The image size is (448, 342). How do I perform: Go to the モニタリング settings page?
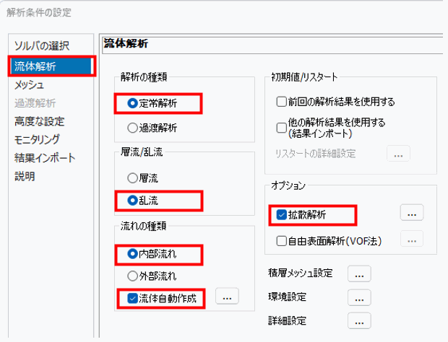[x=41, y=139]
